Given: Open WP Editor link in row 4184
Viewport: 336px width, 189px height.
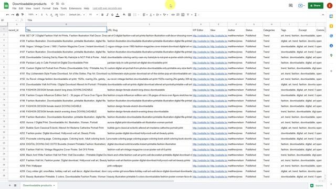Looking at the screenshot, I should click(x=201, y=36).
